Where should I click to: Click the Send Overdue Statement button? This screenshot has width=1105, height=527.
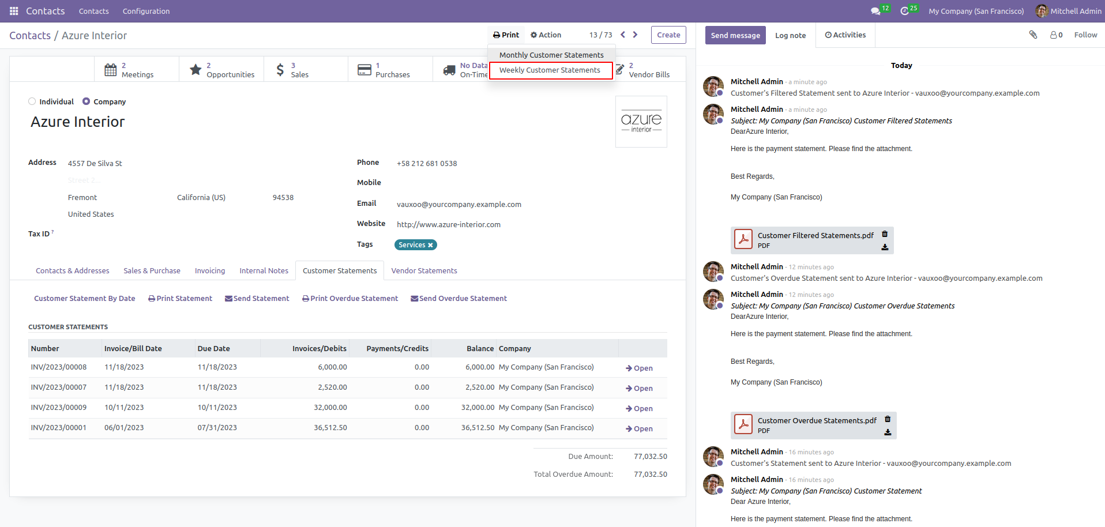459,298
